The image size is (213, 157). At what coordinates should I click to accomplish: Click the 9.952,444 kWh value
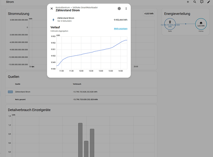[120, 20]
